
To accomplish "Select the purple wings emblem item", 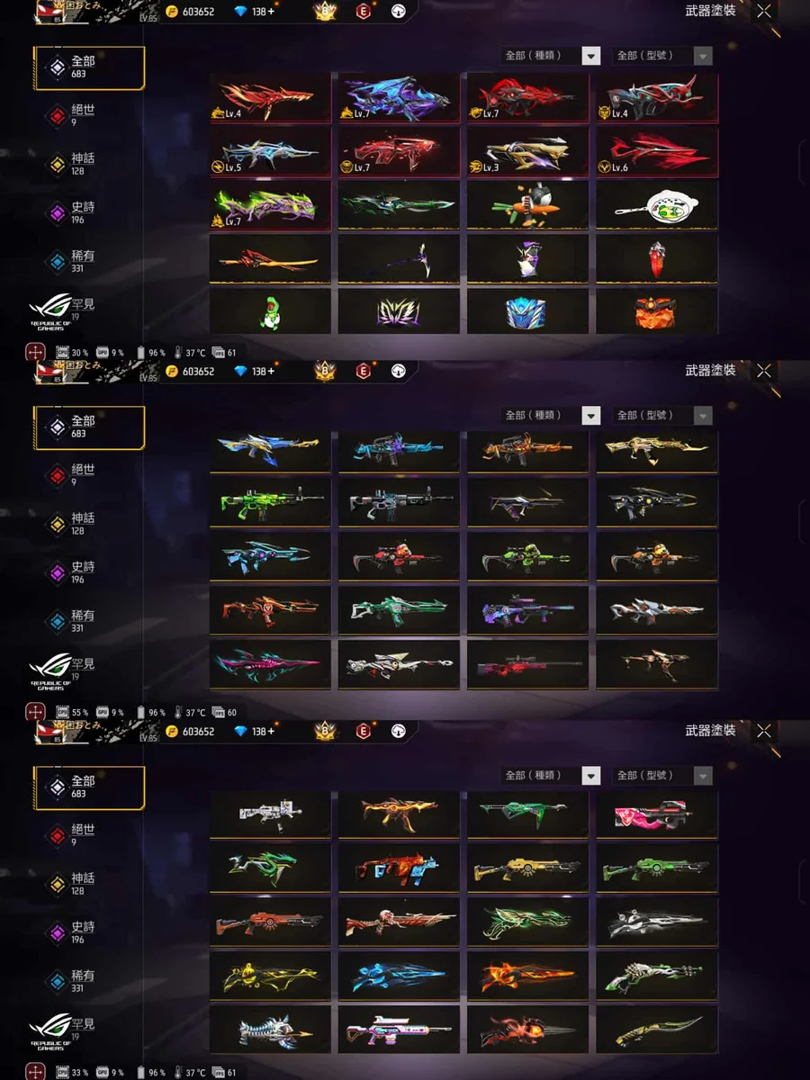I will 399,311.
